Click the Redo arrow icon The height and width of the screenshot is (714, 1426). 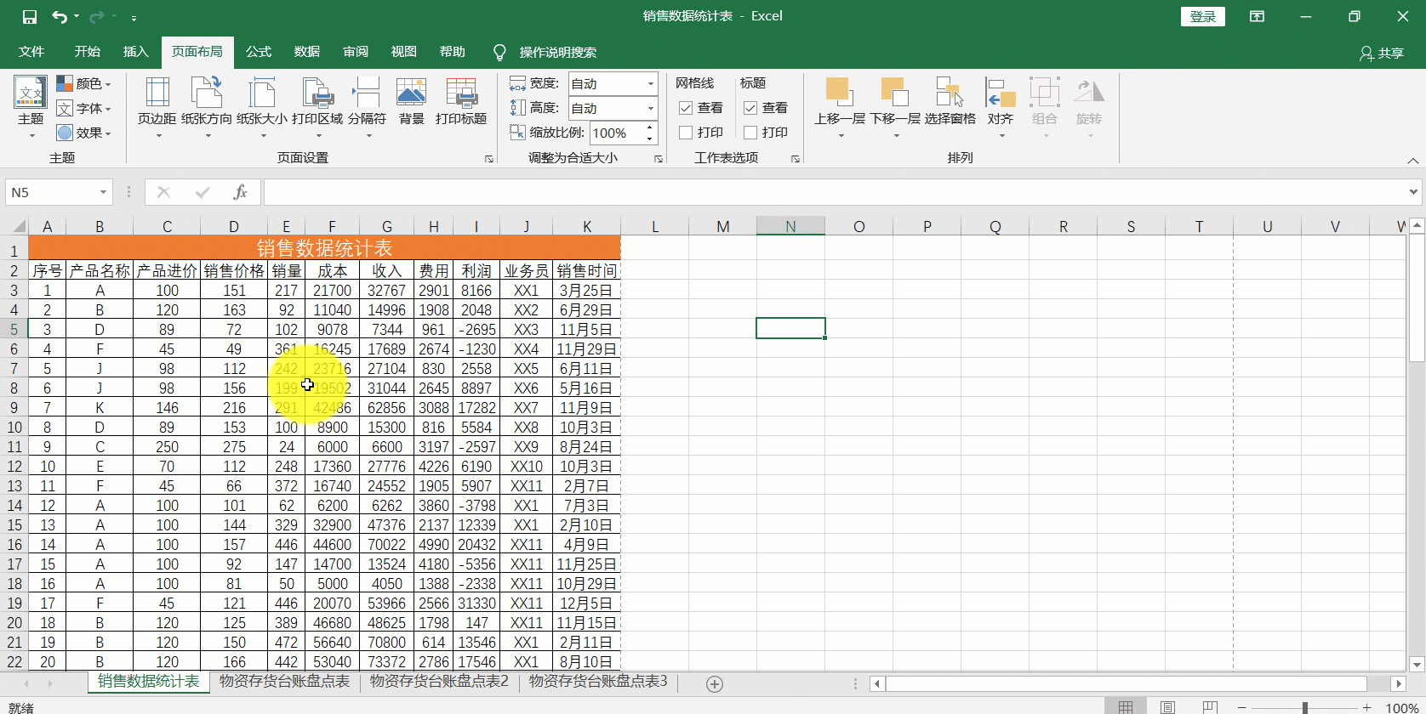[x=97, y=17]
